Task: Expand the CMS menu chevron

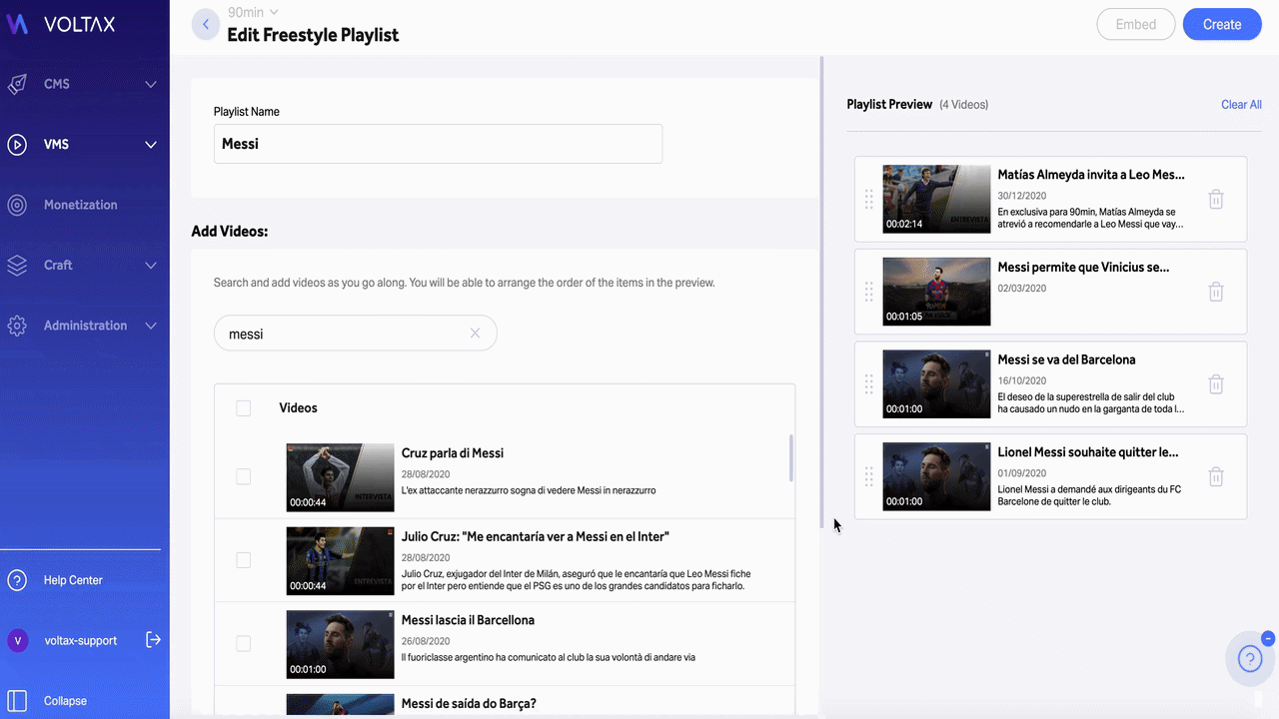Action: [151, 85]
